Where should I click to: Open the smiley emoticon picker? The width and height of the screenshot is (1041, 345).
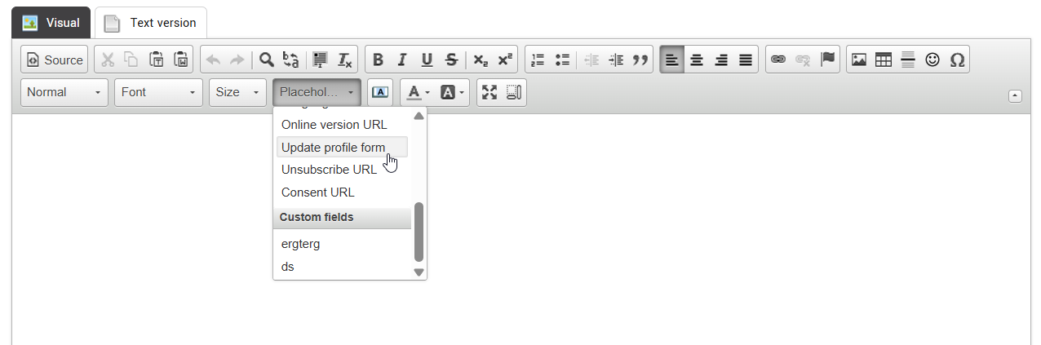coord(932,60)
